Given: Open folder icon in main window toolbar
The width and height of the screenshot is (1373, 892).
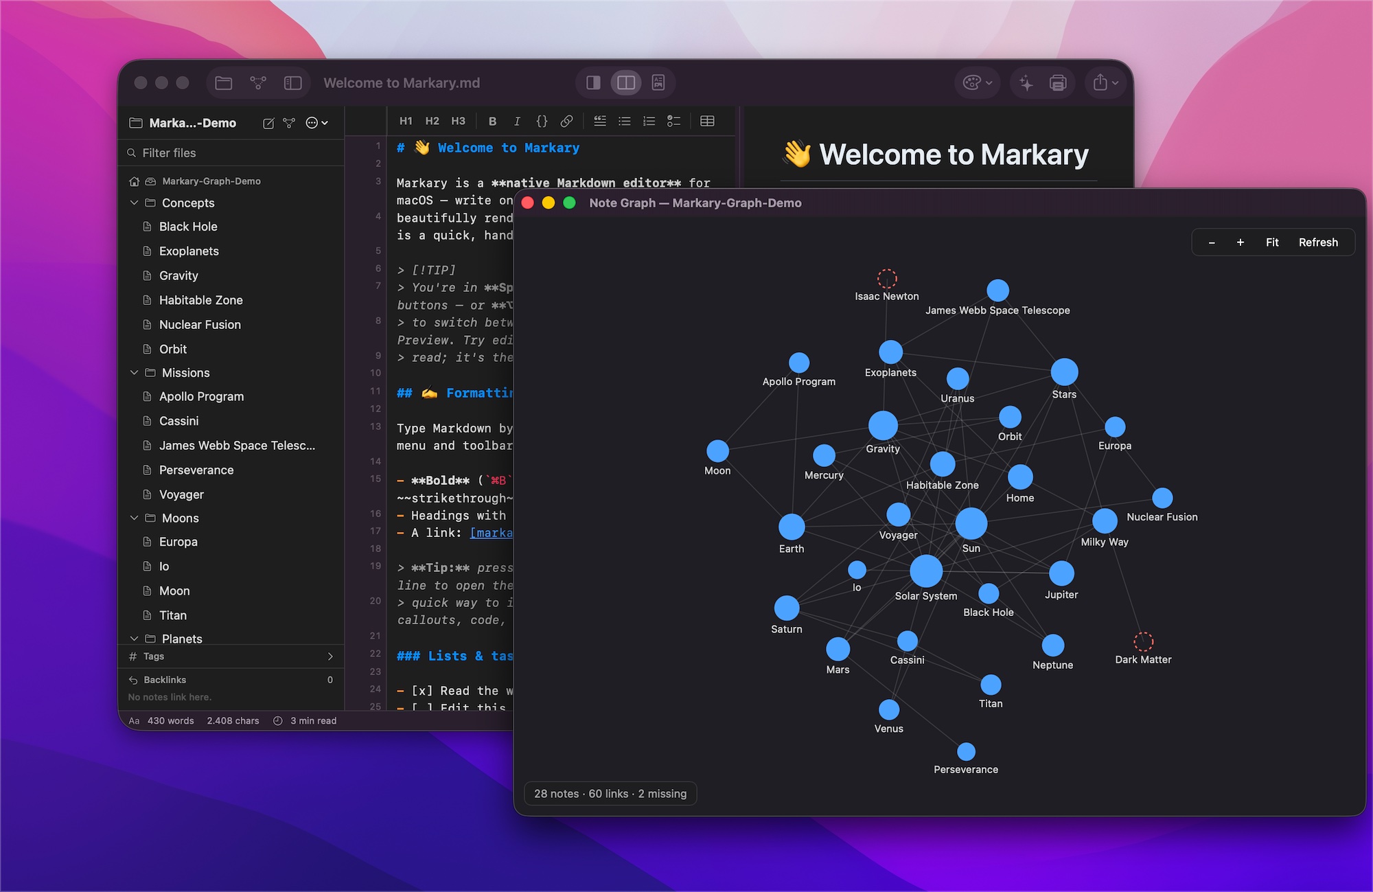Looking at the screenshot, I should click(223, 83).
